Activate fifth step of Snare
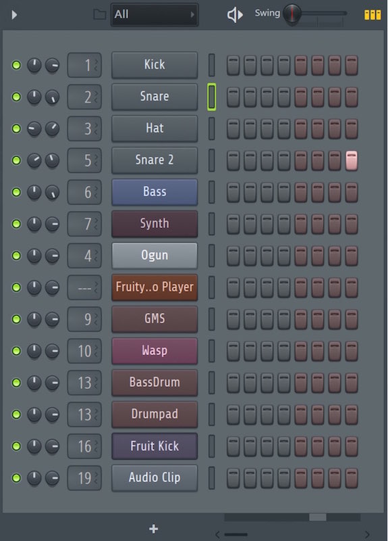 (x=300, y=97)
